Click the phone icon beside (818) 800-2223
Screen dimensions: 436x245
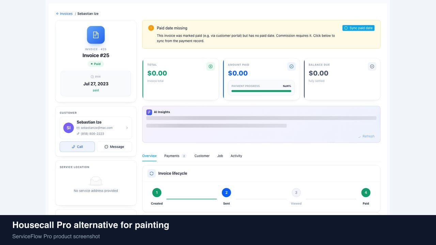tap(78, 134)
